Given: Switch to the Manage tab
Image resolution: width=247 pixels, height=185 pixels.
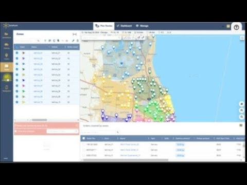Looking at the screenshot, I should click(x=142, y=26).
